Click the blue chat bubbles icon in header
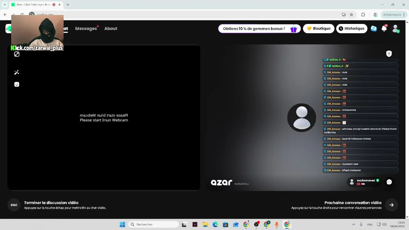 374,28
